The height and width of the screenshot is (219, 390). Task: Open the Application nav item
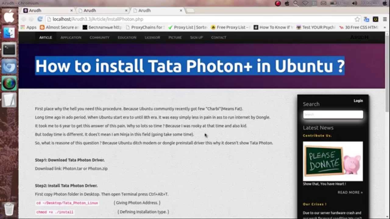pos(71,37)
